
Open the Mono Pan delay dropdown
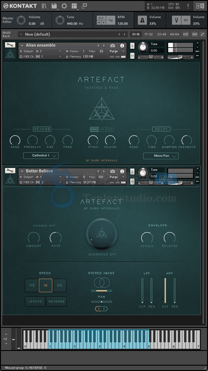pyautogui.click(x=161, y=156)
